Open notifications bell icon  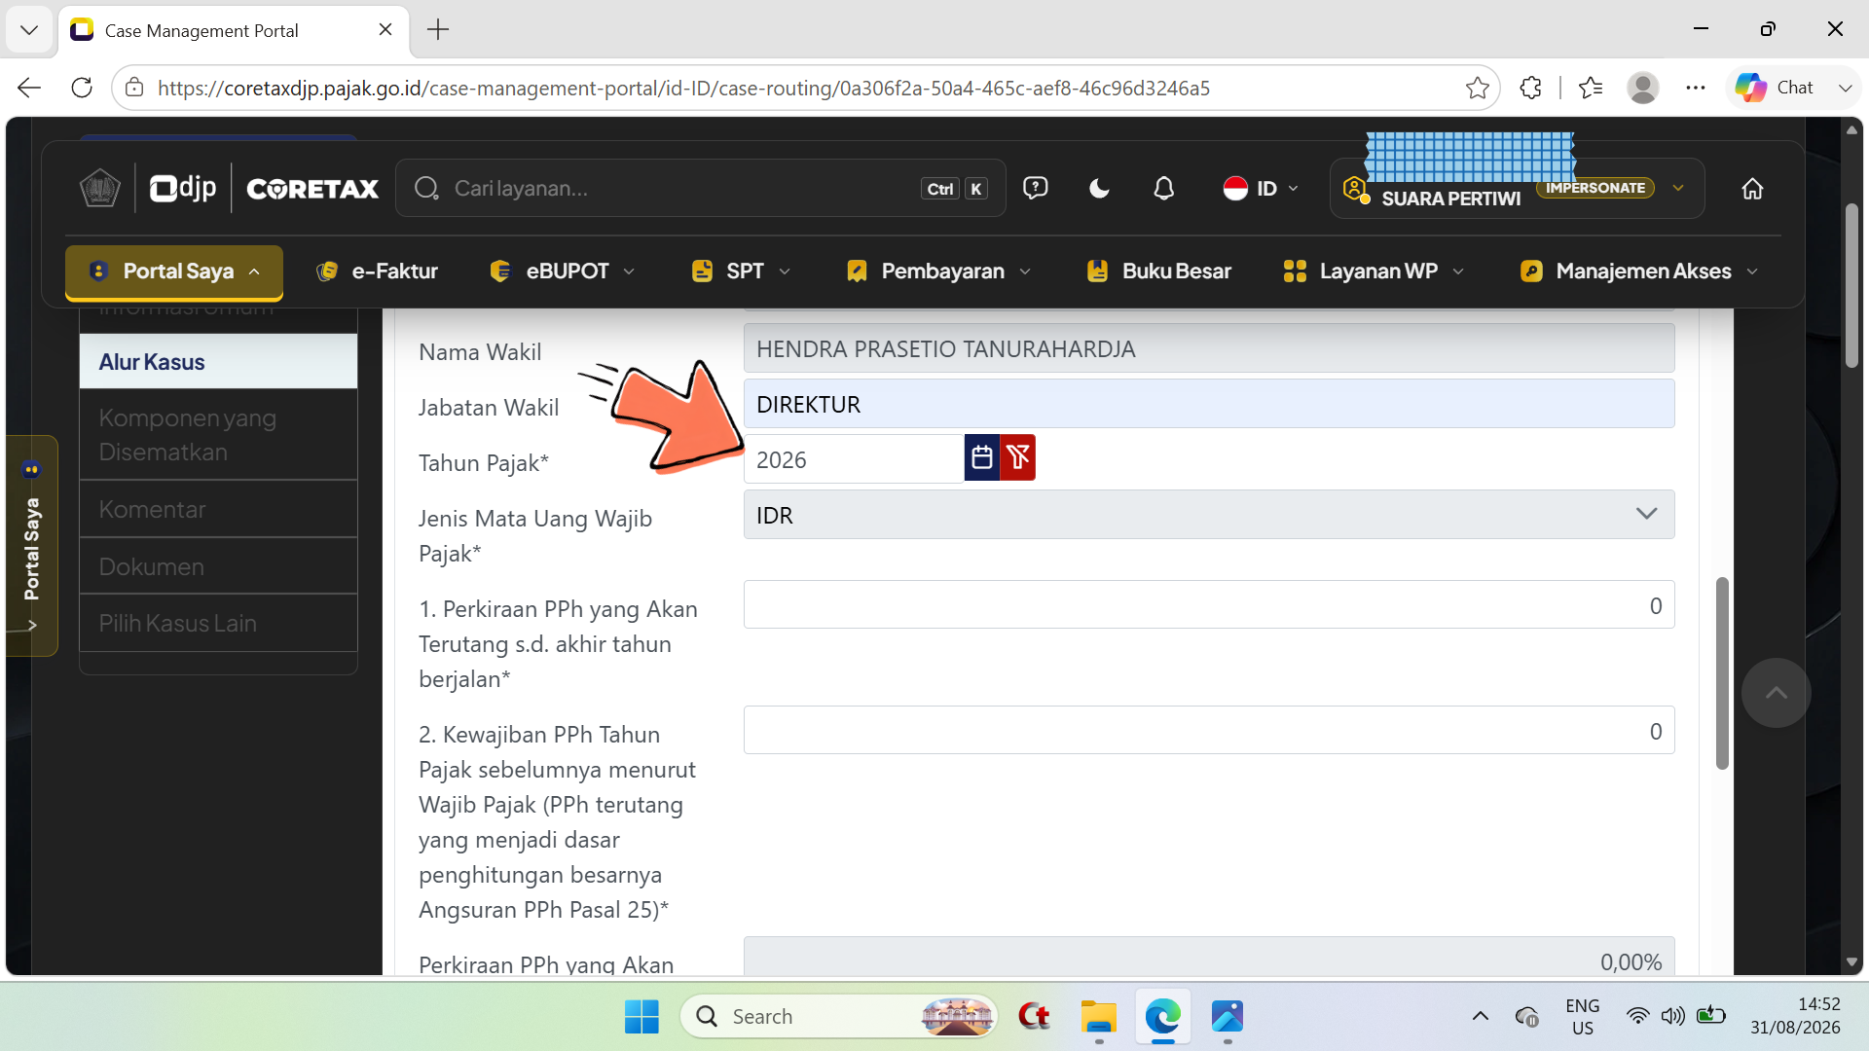click(x=1163, y=189)
